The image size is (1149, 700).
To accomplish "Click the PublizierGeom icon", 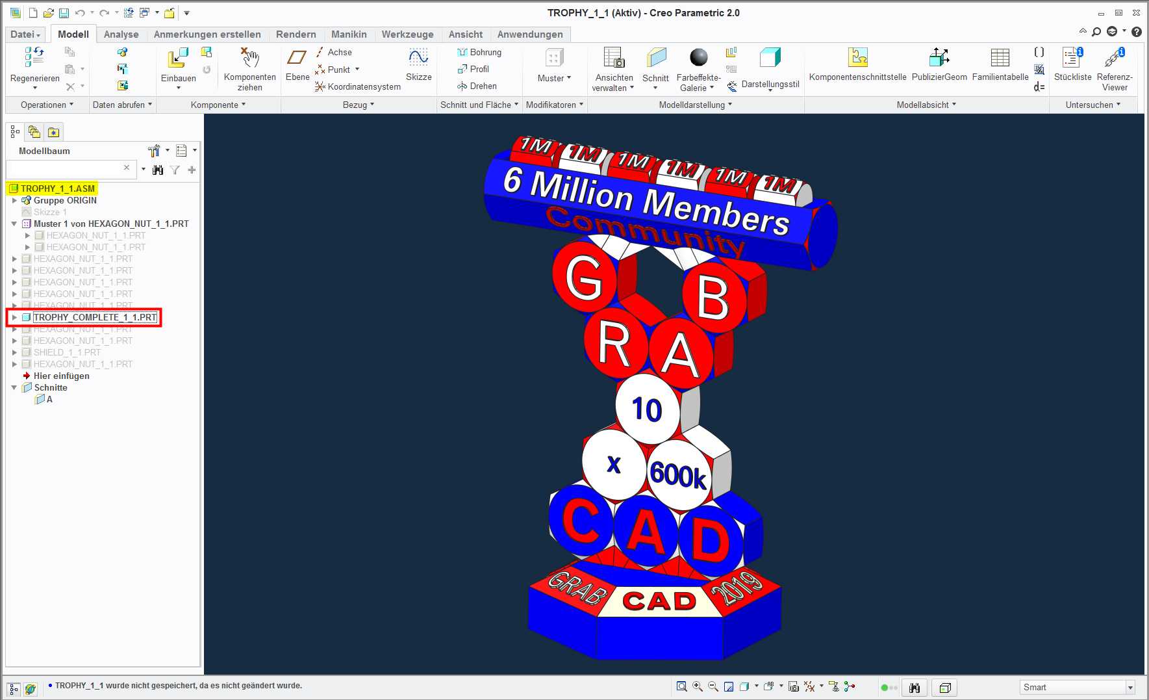I will pyautogui.click(x=939, y=57).
